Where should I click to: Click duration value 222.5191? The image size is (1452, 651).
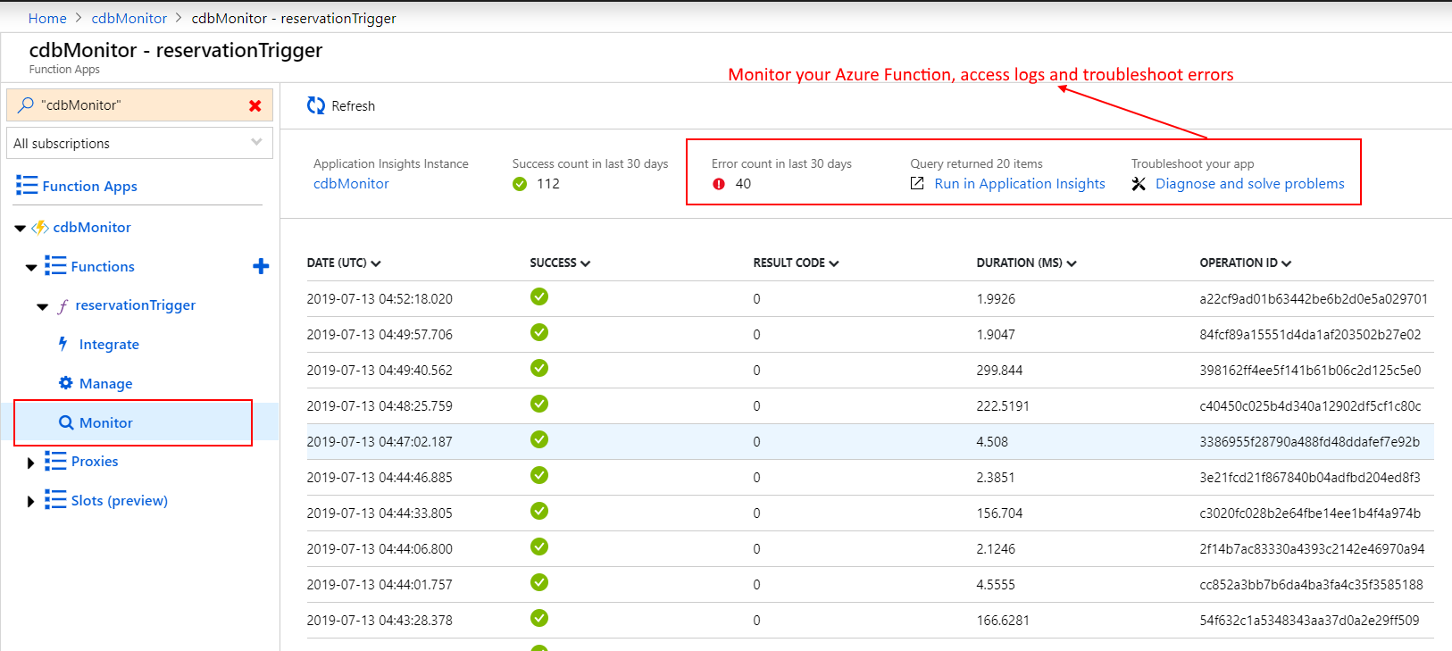1003,406
